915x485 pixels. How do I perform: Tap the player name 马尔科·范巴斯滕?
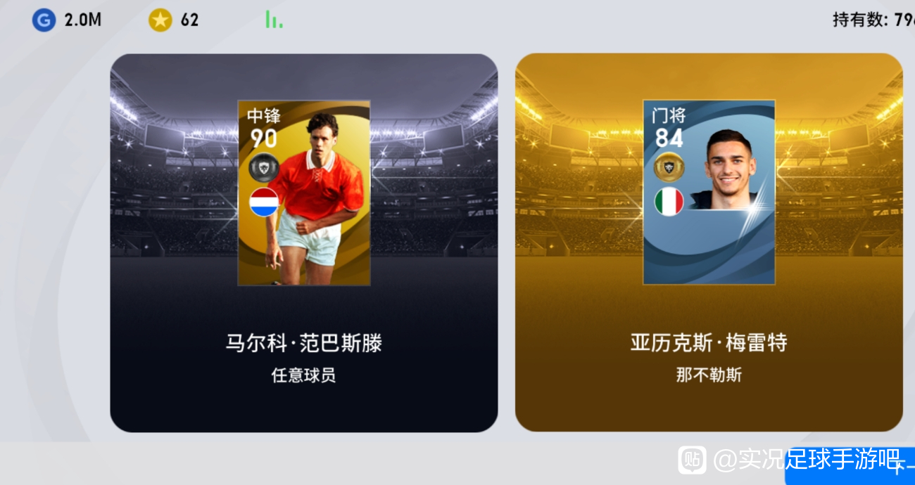pos(303,343)
